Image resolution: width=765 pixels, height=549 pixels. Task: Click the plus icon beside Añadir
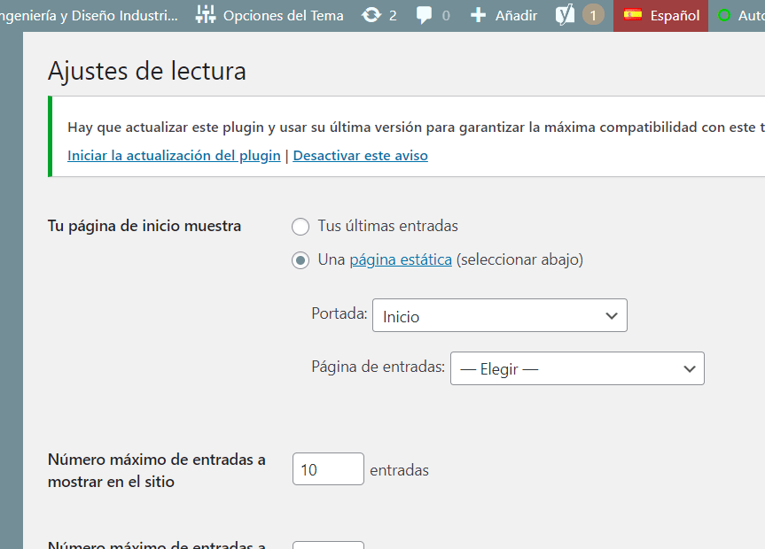point(478,16)
